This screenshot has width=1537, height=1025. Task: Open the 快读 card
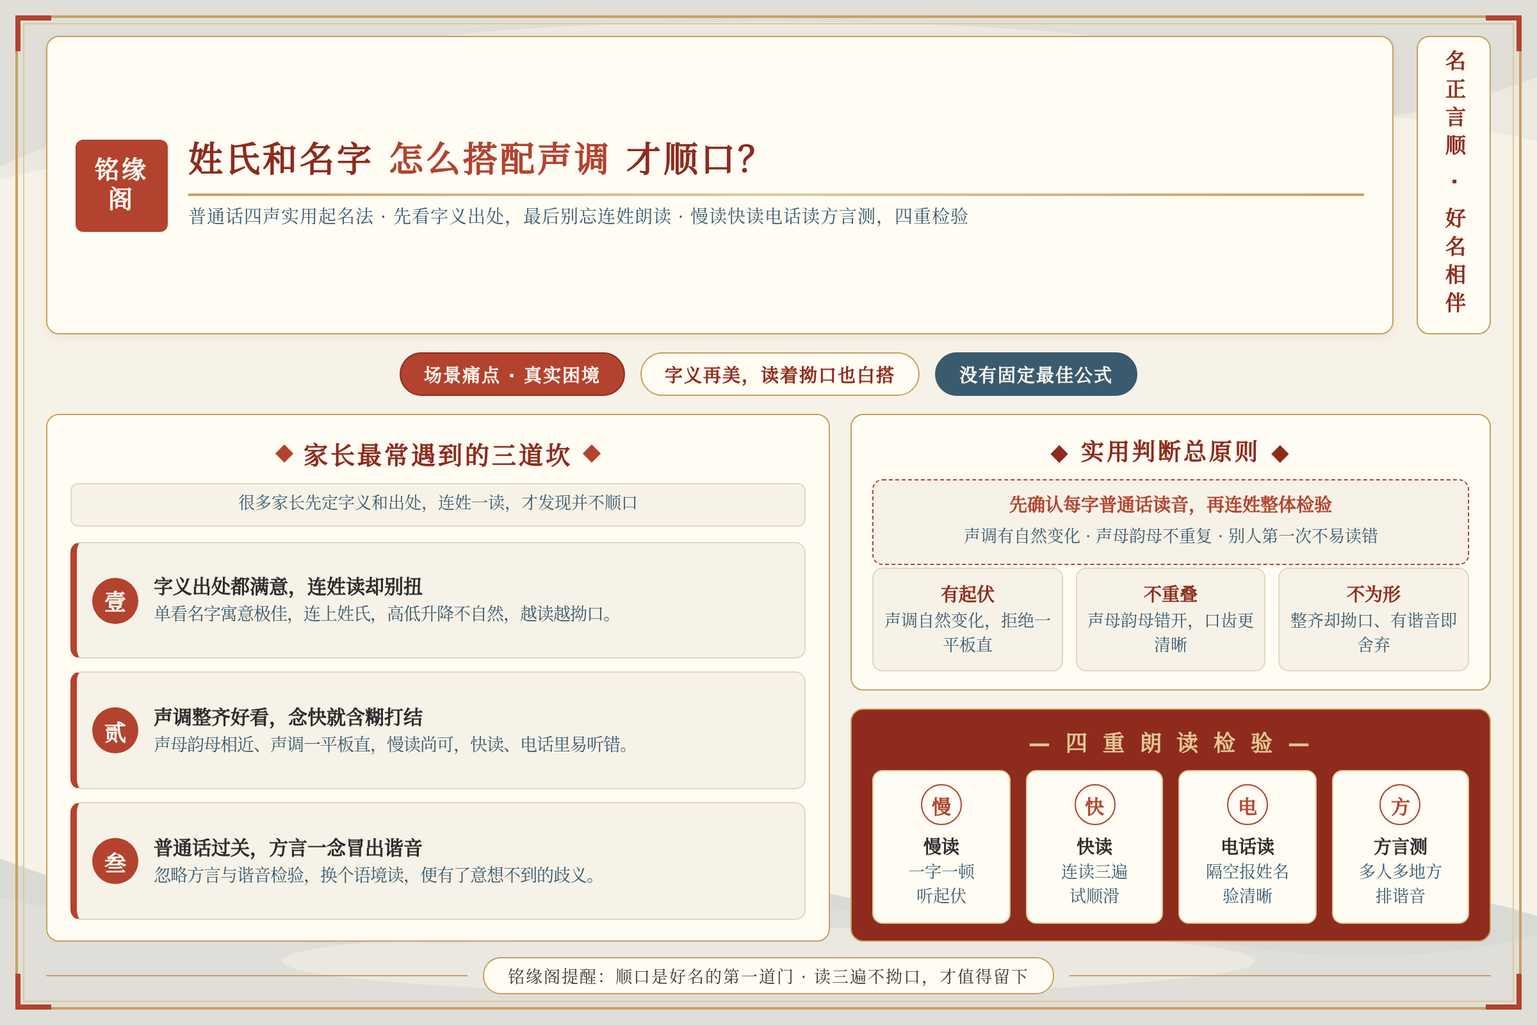[1094, 846]
